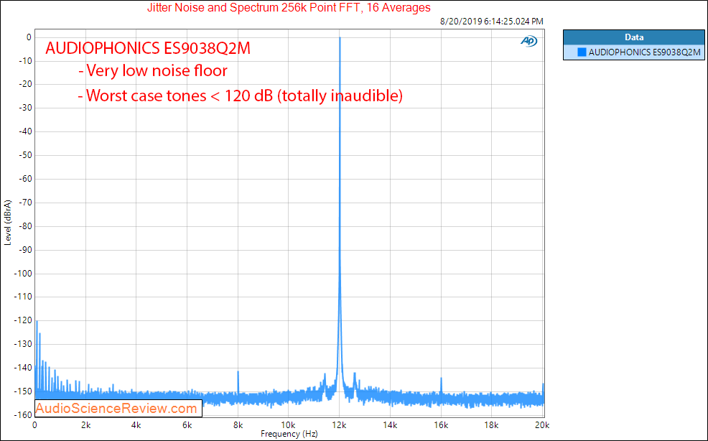
Task: Click the timestamp 8/20/2019 6:14:25.024 PM
Action: pyautogui.click(x=491, y=22)
